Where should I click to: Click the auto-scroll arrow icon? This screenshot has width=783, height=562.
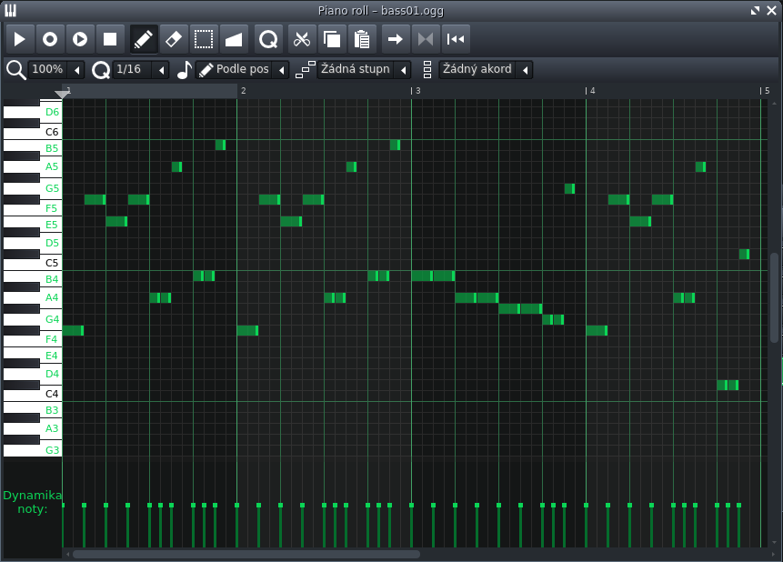(x=396, y=39)
